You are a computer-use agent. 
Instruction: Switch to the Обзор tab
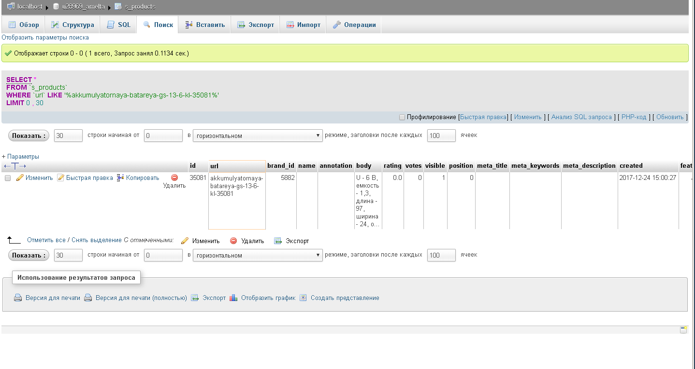click(x=24, y=25)
